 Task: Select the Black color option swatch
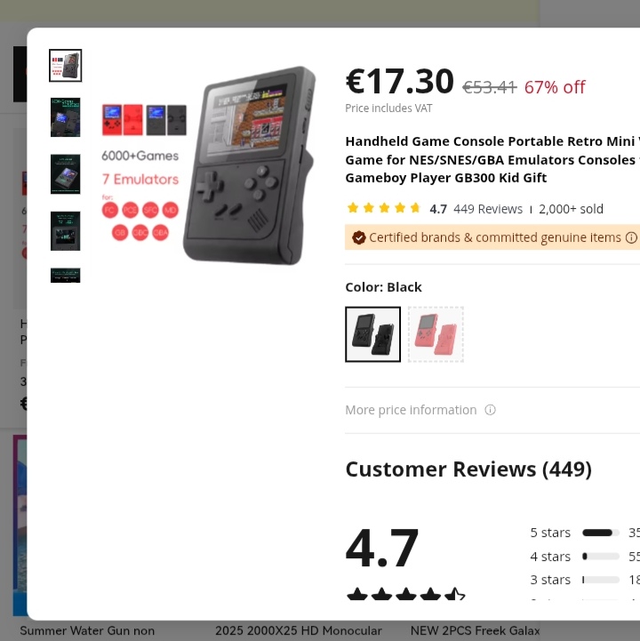pyautogui.click(x=372, y=334)
